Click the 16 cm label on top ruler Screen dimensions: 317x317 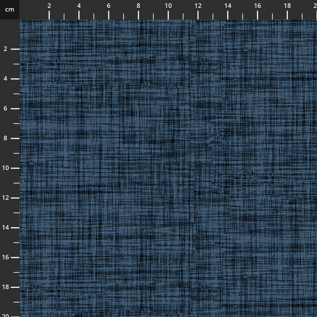point(258,6)
